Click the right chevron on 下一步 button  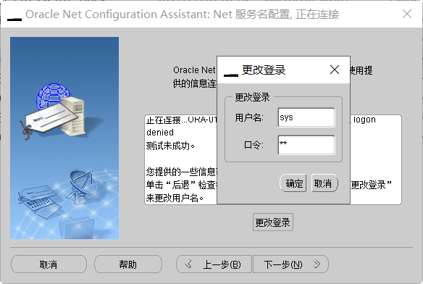pyautogui.click(x=317, y=264)
